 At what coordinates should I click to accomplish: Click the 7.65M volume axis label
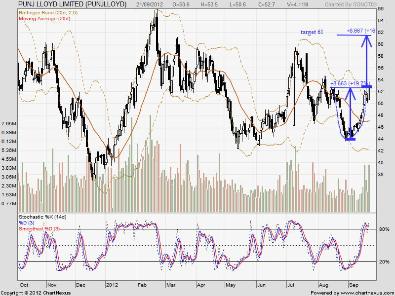9,124
